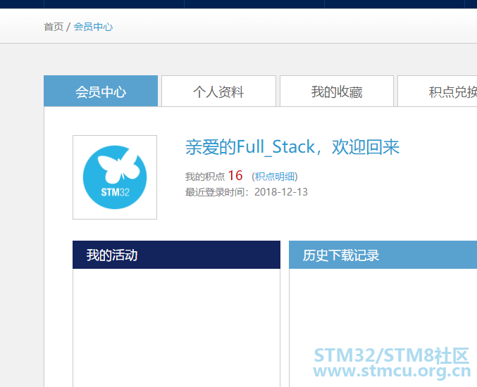The image size is (477, 387).
Task: Go to 首页 in the breadcrumb
Action: (54, 27)
